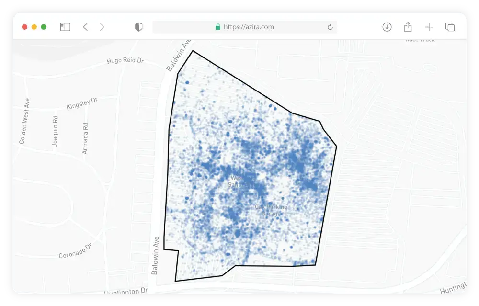
Task: Select the Gate Parking Garage label
Action: click(x=271, y=210)
